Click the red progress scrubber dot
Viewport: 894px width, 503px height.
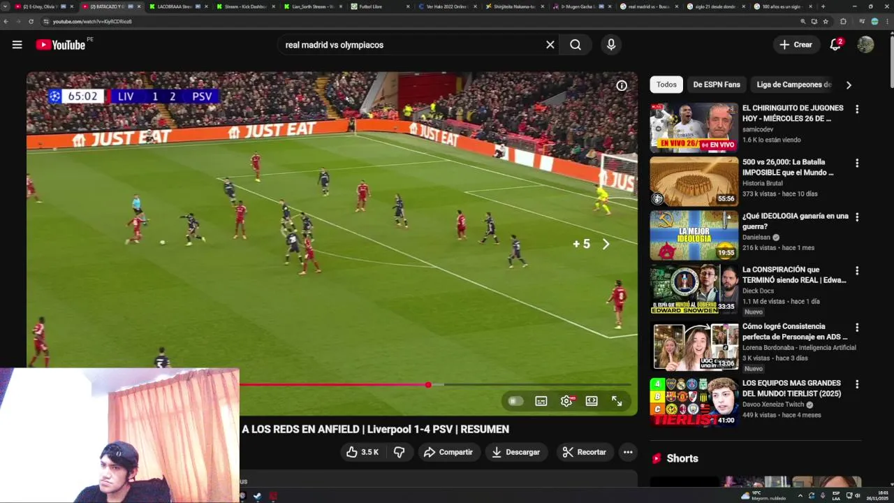[428, 384]
